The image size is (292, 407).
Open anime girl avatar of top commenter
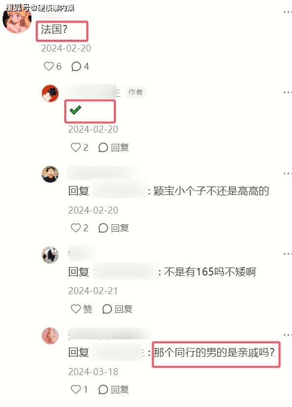[17, 20]
